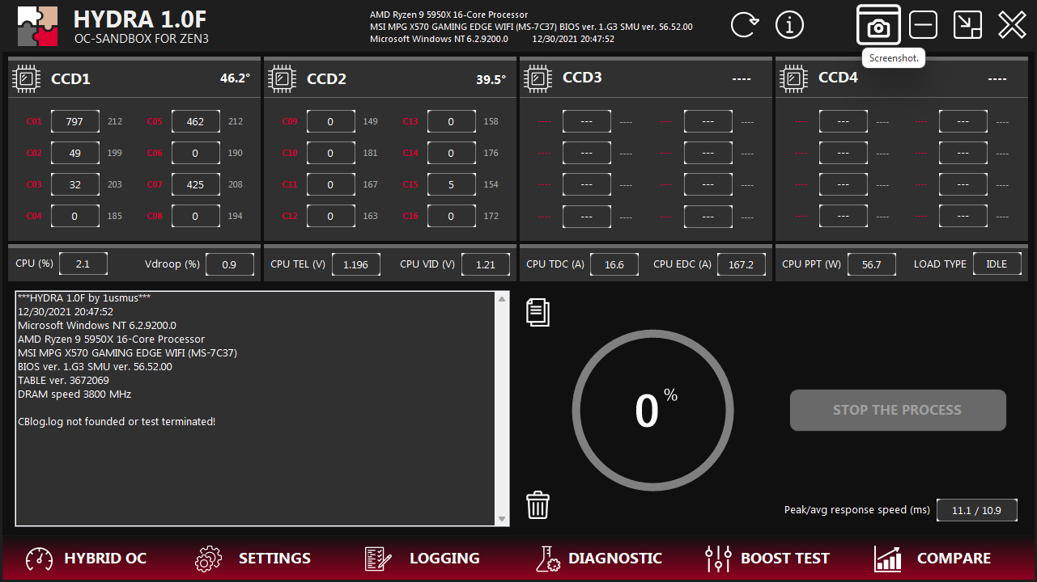Switch to the LOGGING tab
This screenshot has height=582, width=1037.
[x=422, y=559]
